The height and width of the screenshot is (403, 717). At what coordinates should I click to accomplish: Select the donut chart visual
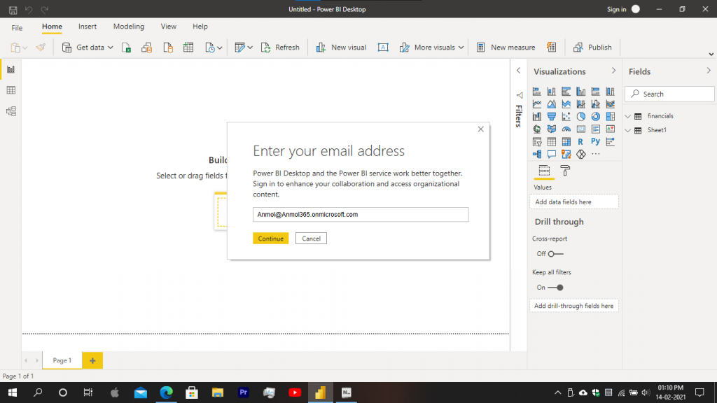595,117
